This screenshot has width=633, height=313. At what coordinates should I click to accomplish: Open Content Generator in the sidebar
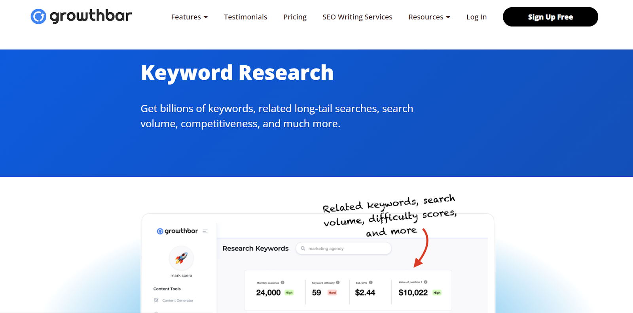click(x=178, y=301)
